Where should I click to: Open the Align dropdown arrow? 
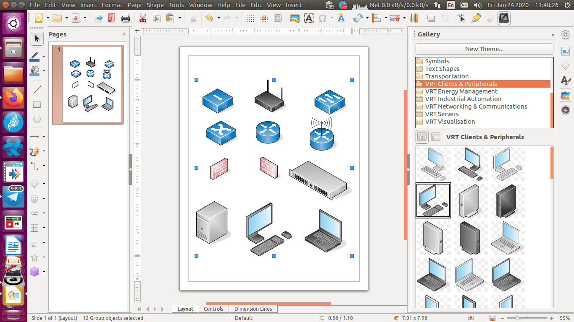pos(386,18)
